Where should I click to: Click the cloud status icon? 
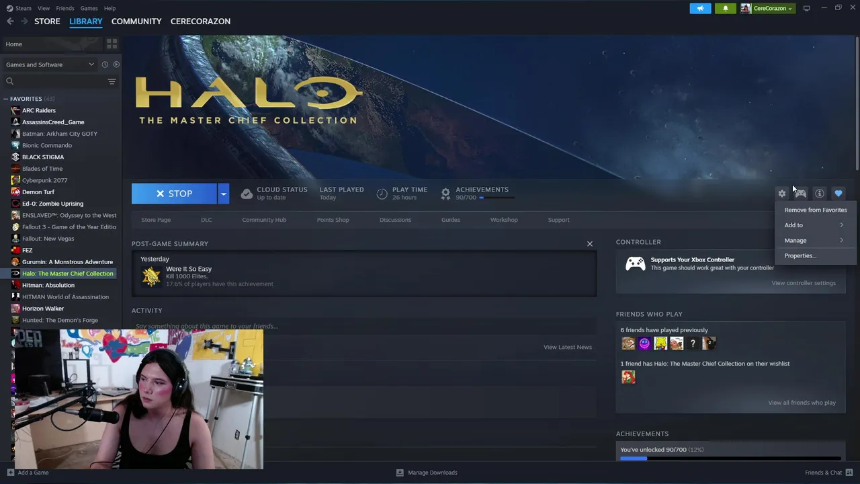(247, 194)
